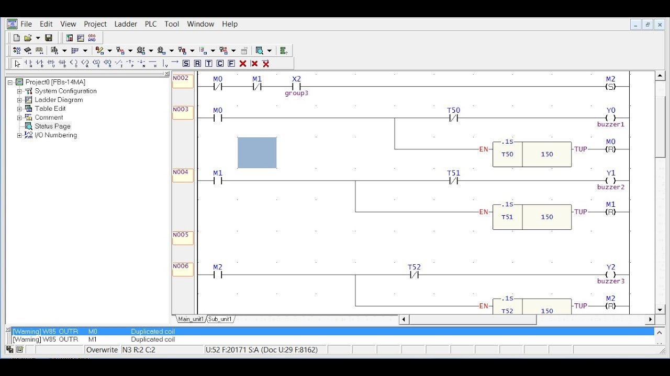Expand Ladder Diagram tree node
This screenshot has width=670, height=376.
[x=19, y=100]
